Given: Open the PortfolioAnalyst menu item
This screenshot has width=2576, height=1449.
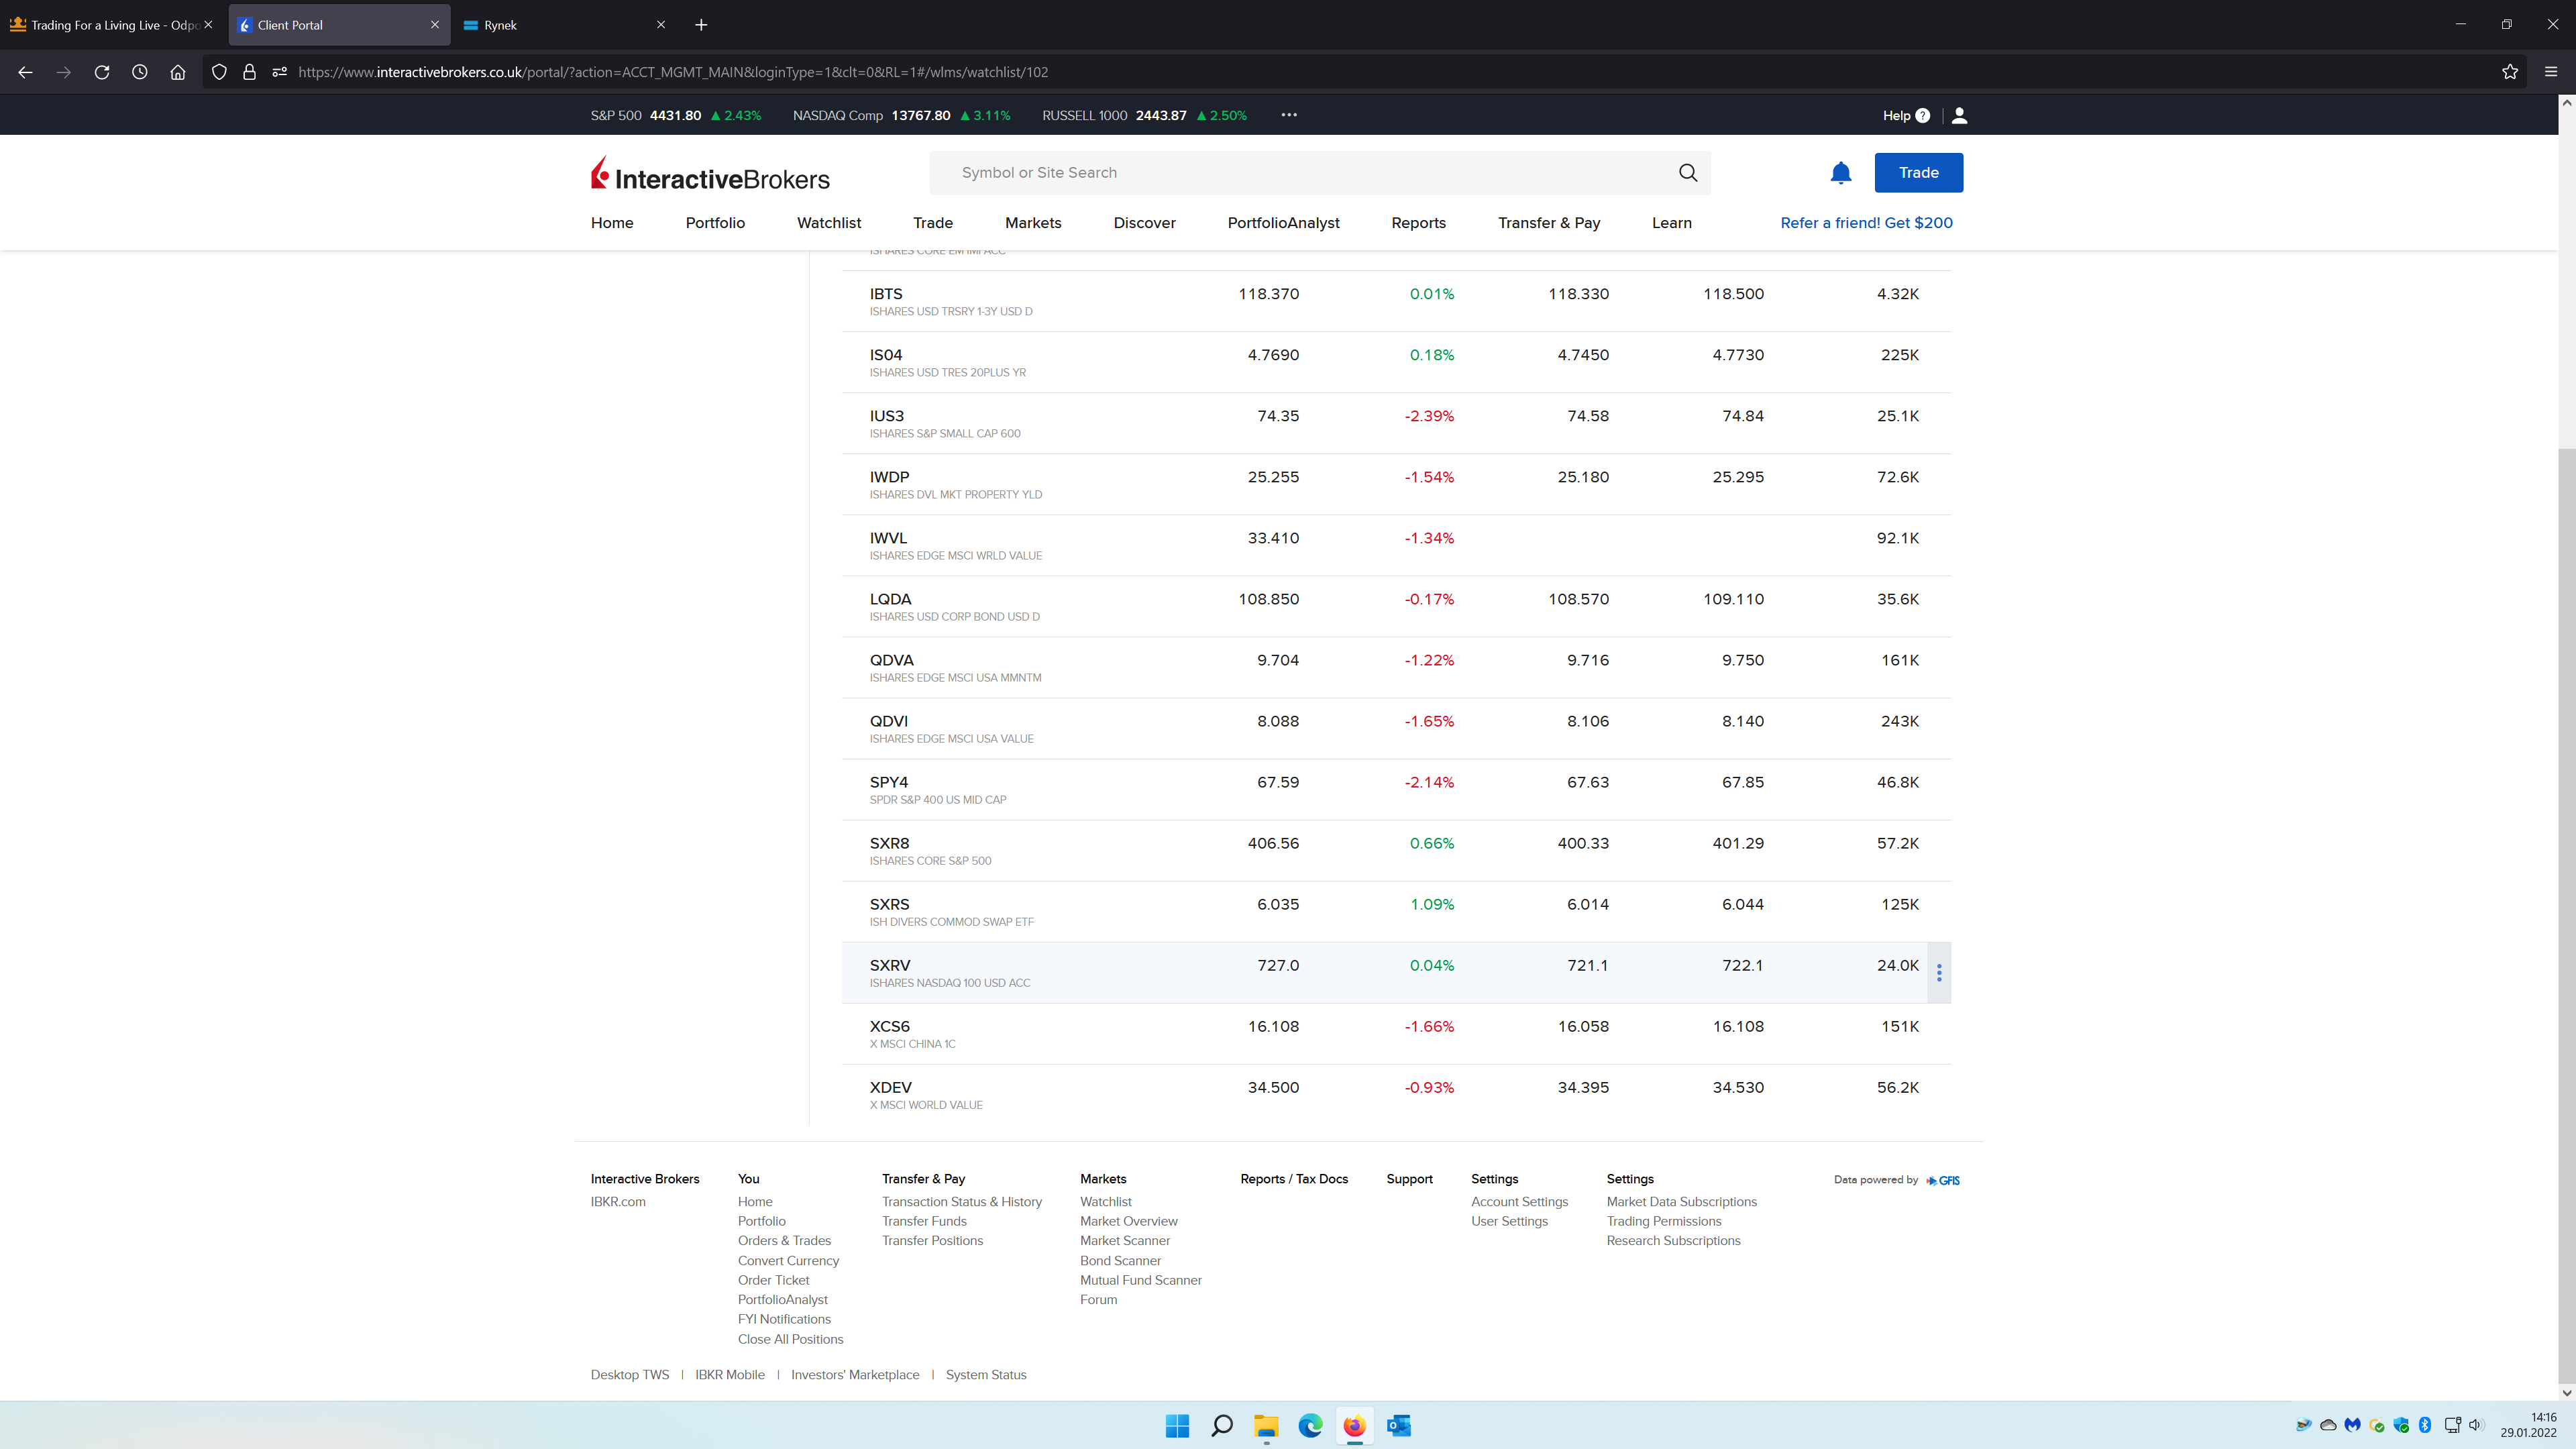Looking at the screenshot, I should click(x=1283, y=222).
